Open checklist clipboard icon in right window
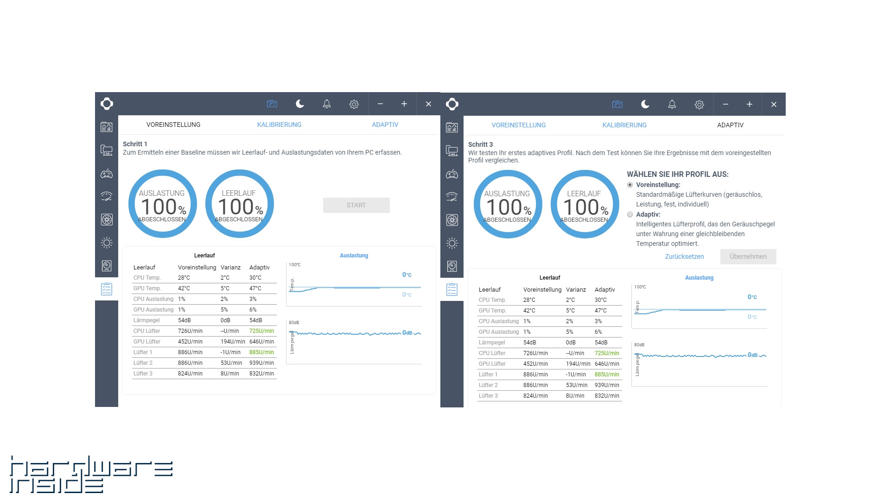Image resolution: width=890 pixels, height=500 pixels. [x=452, y=289]
